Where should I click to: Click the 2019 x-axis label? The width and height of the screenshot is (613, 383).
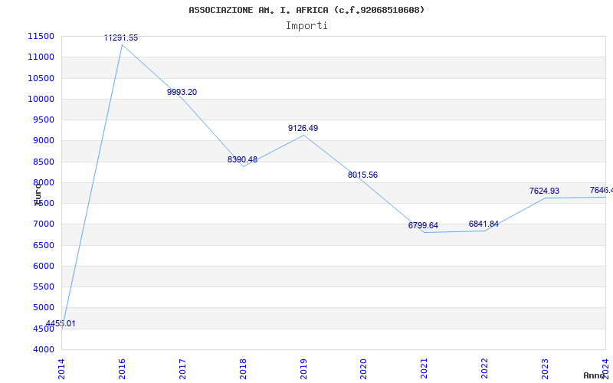tap(303, 369)
